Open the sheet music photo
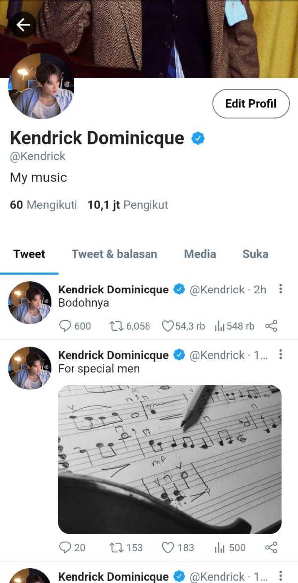298x583 pixels. coord(169,459)
